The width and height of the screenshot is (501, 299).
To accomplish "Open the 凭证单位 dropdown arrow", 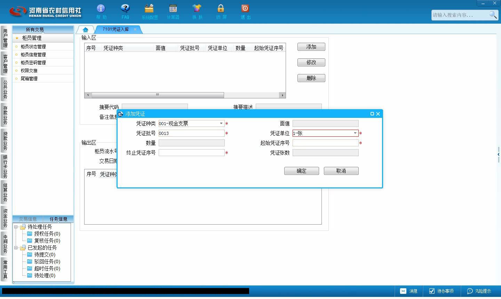I will [x=355, y=133].
